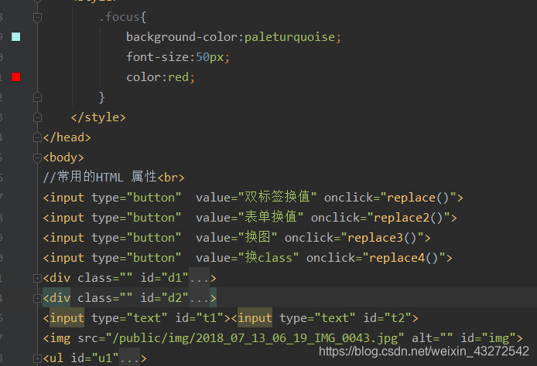Click the highlighted '<div' of d2 line
The width and height of the screenshot is (537, 366).
click(x=56, y=298)
